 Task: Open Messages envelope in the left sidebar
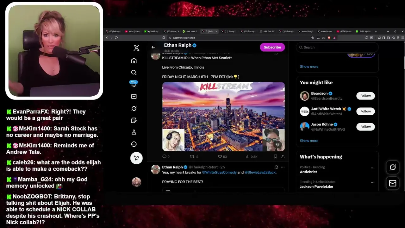coord(134,97)
